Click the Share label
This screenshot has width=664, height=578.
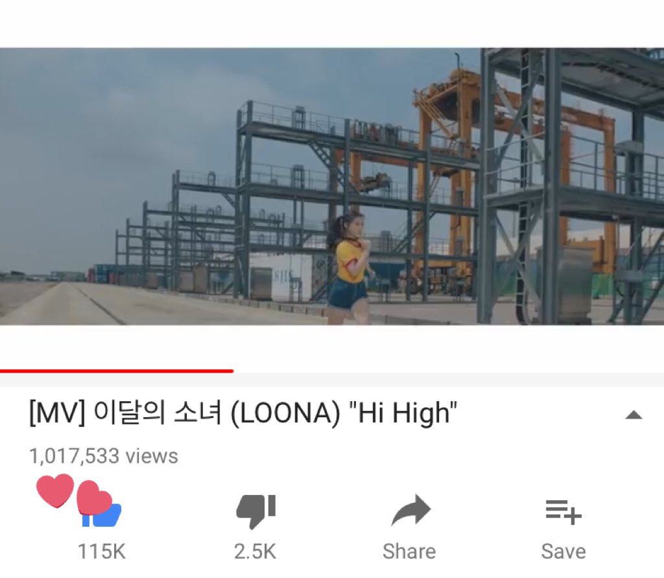click(409, 551)
